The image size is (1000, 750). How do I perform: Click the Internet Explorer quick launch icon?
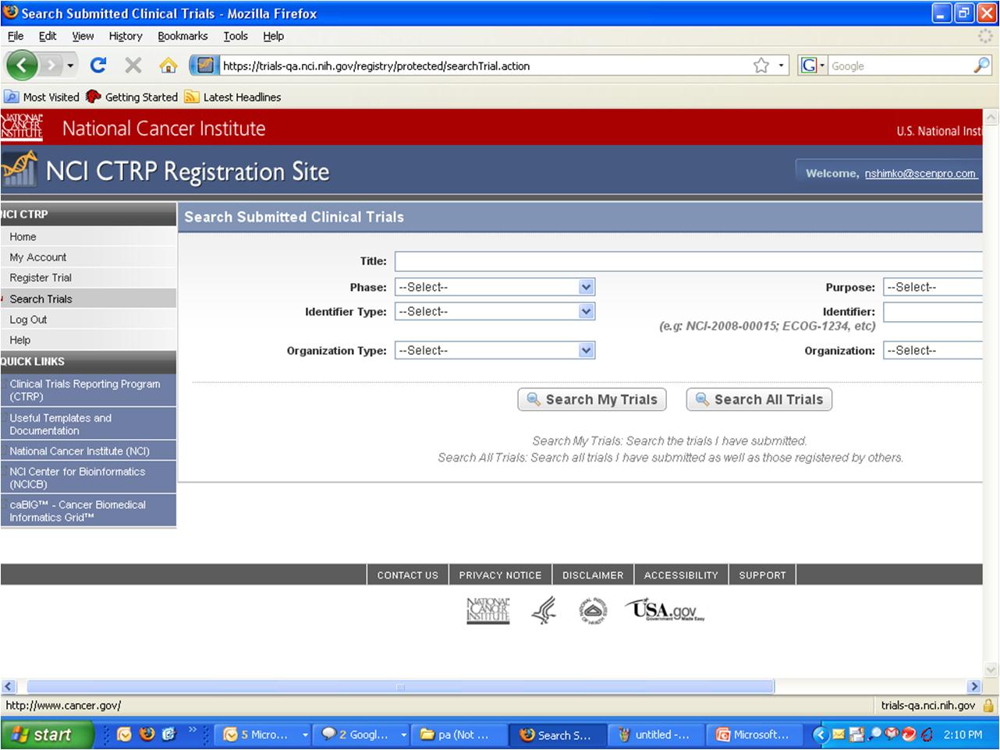[x=169, y=734]
